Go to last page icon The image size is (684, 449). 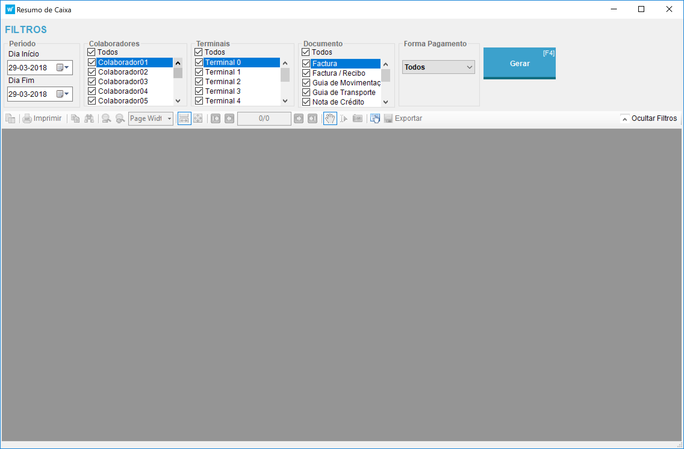(x=312, y=119)
